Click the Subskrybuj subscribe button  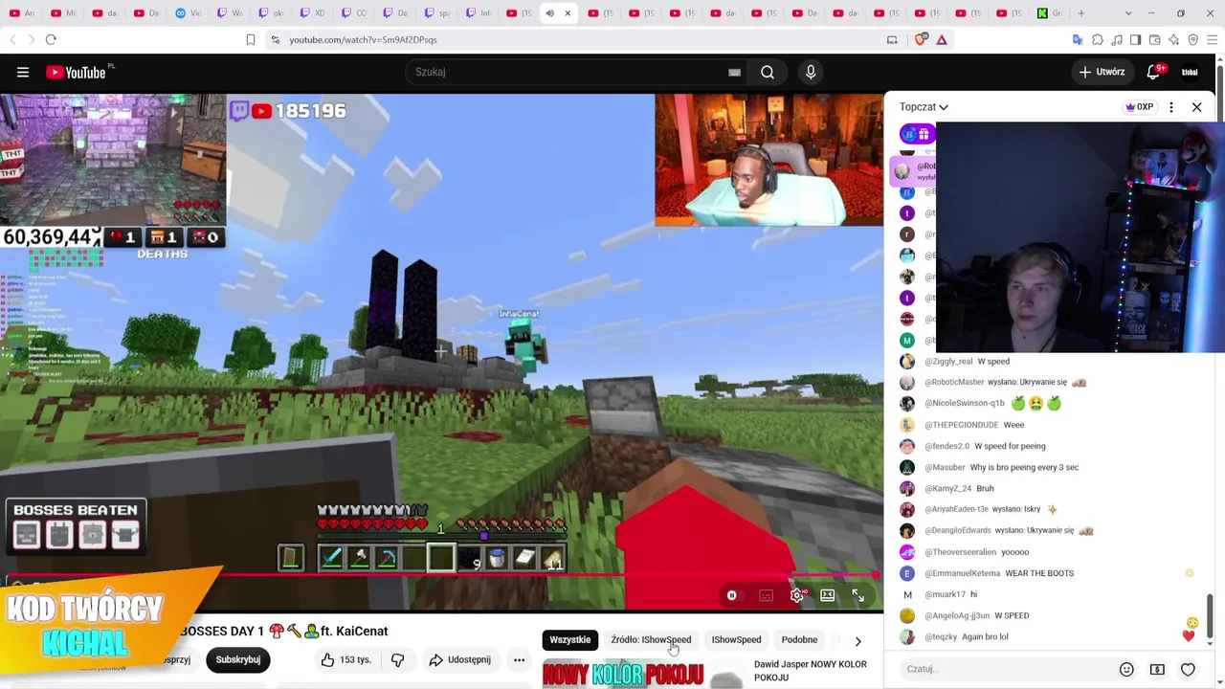click(x=238, y=659)
